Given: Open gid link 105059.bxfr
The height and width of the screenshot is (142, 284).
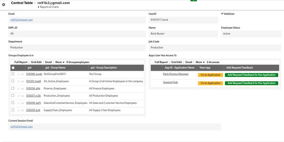Looking at the screenshot, I should (33, 110).
